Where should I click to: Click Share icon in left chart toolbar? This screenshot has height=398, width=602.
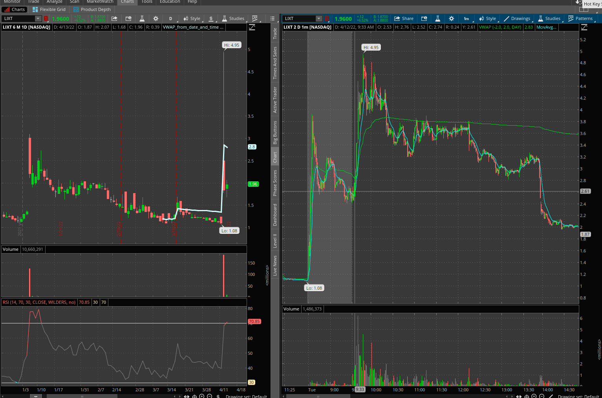(114, 18)
